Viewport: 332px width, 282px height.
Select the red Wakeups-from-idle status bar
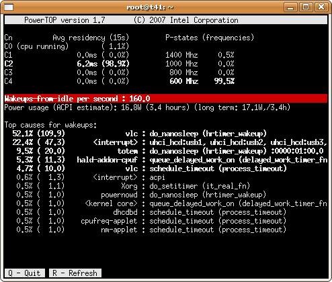(x=166, y=99)
